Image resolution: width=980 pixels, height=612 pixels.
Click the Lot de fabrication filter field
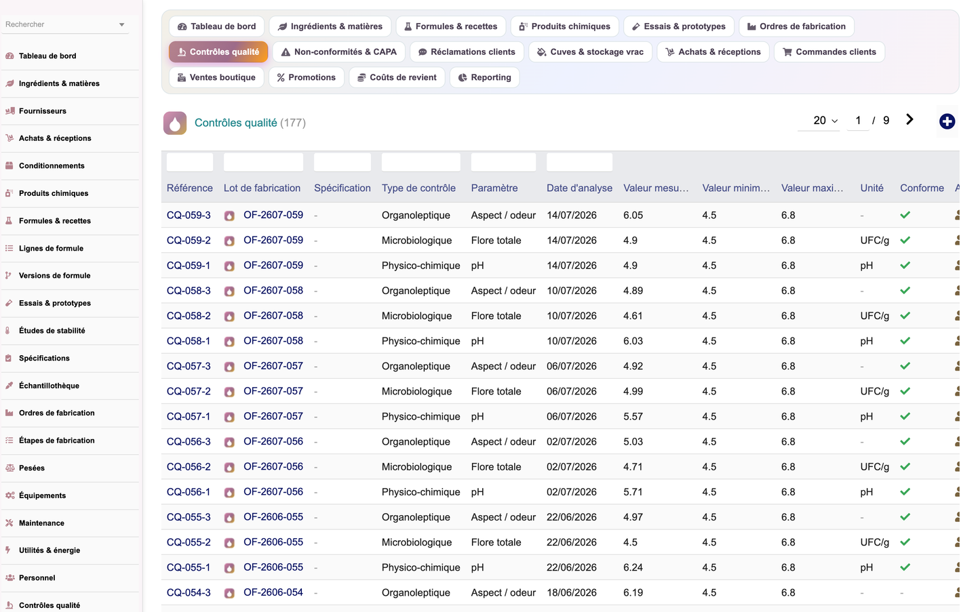pos(263,162)
